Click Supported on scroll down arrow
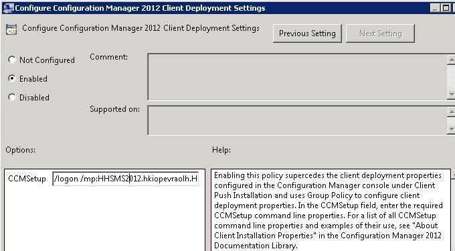Viewport: 455px width, 251px height. [x=451, y=129]
